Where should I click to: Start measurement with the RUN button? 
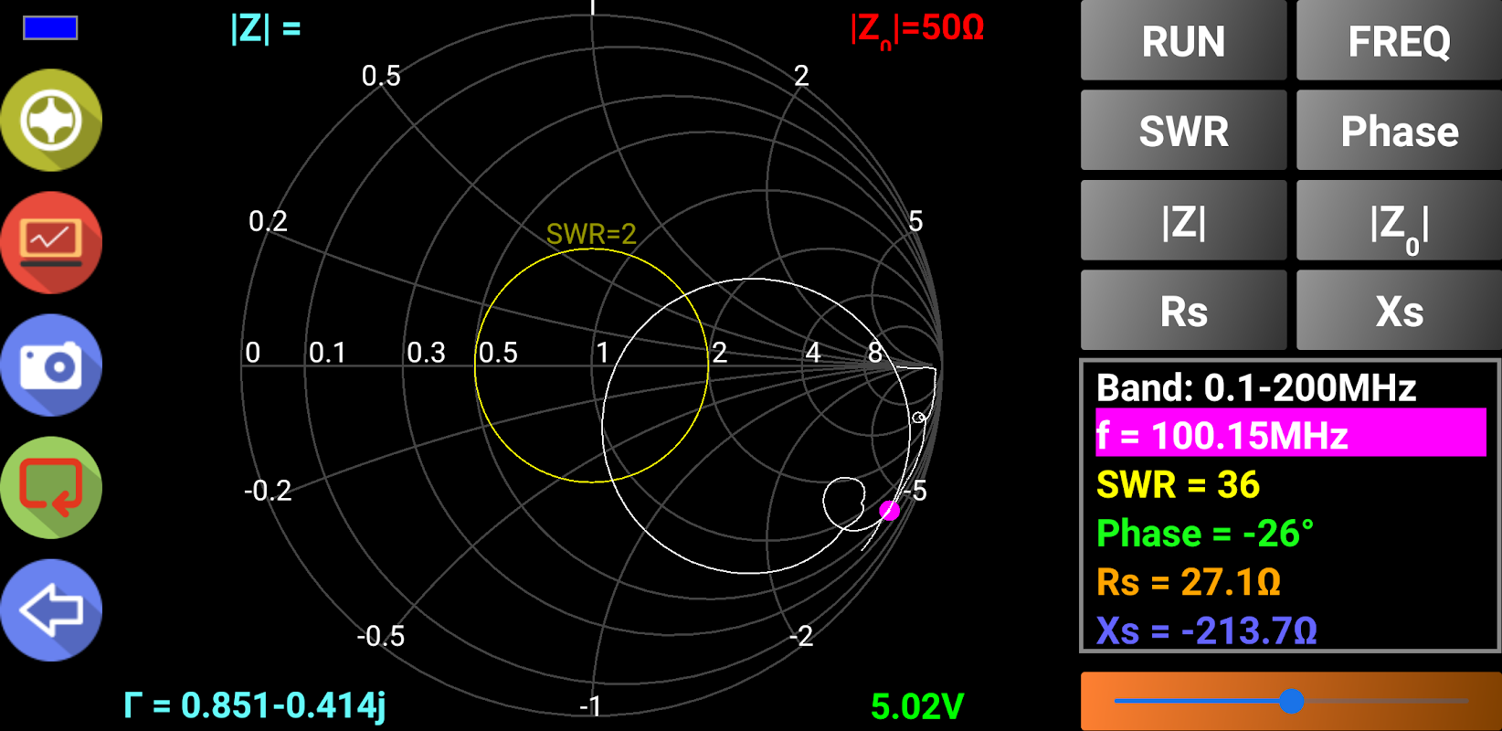point(1183,41)
